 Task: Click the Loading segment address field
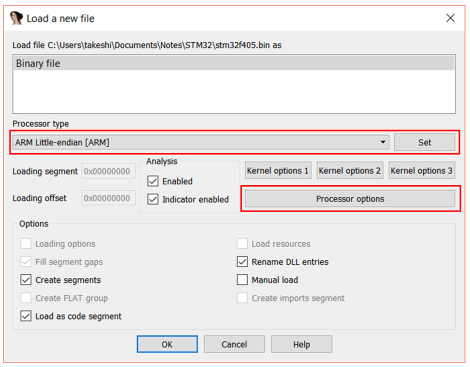click(x=108, y=171)
